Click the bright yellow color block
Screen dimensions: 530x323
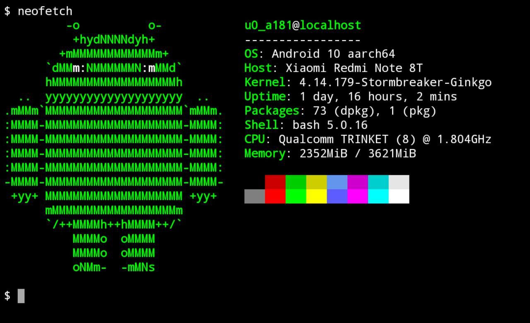[x=317, y=196]
